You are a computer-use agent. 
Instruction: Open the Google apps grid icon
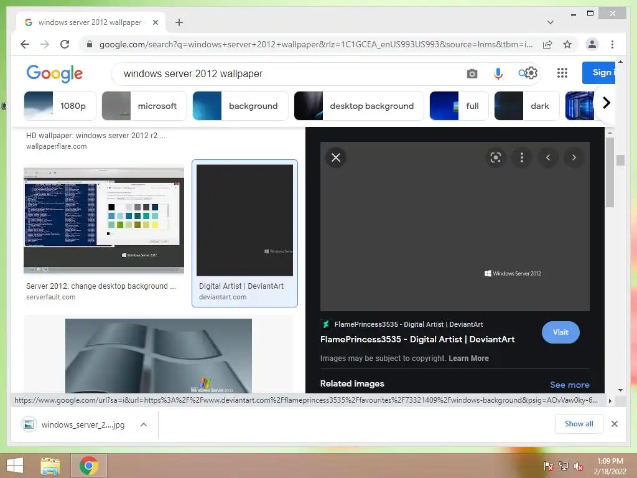pyautogui.click(x=562, y=73)
